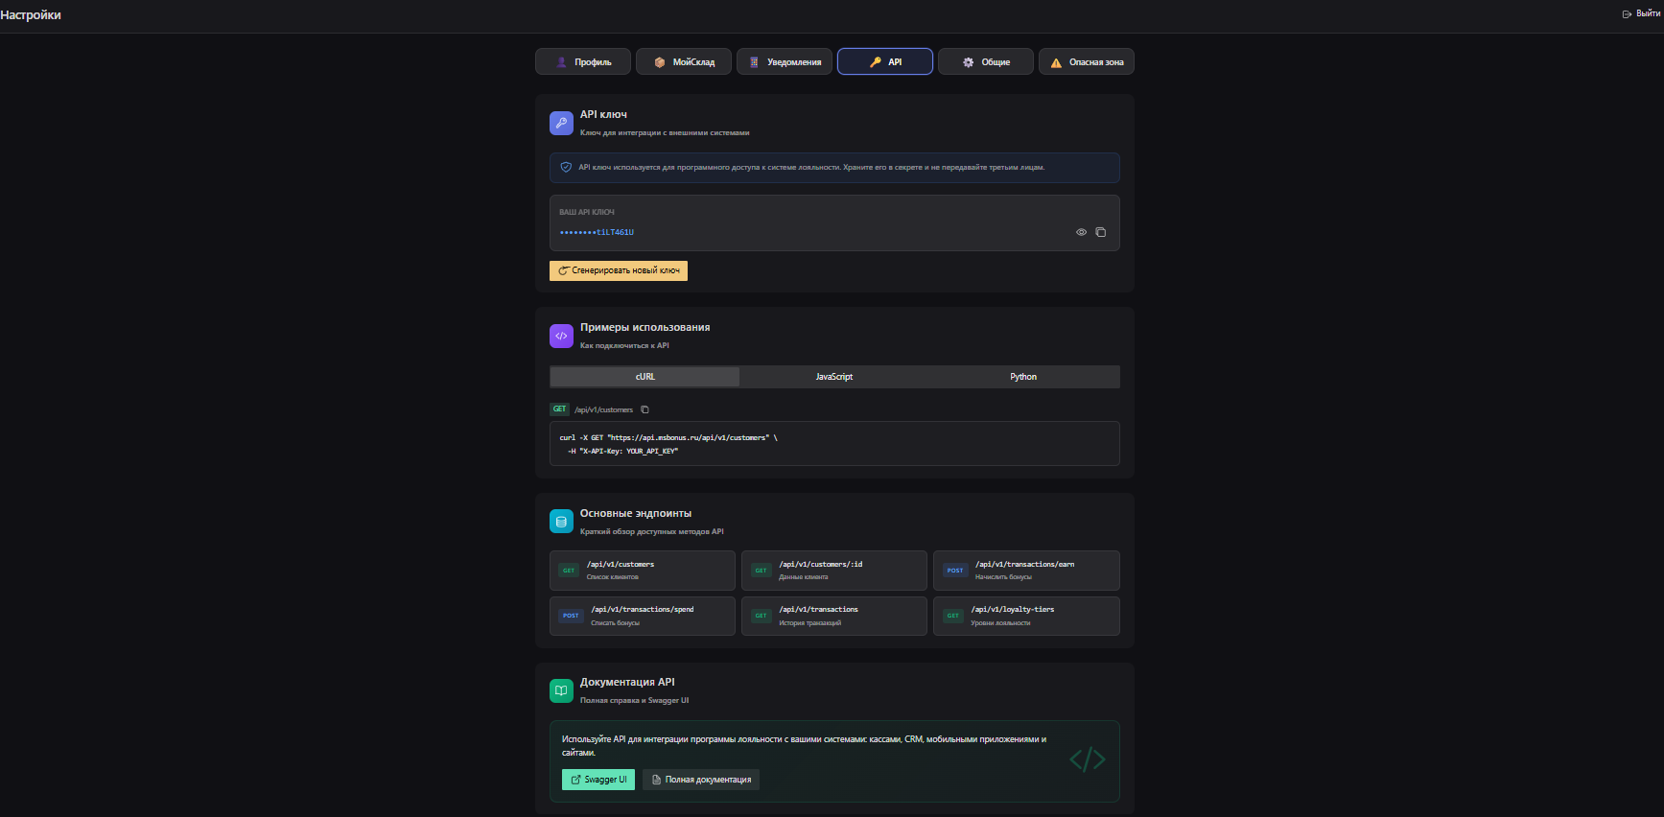Open the Профиль settings tab

(583, 61)
